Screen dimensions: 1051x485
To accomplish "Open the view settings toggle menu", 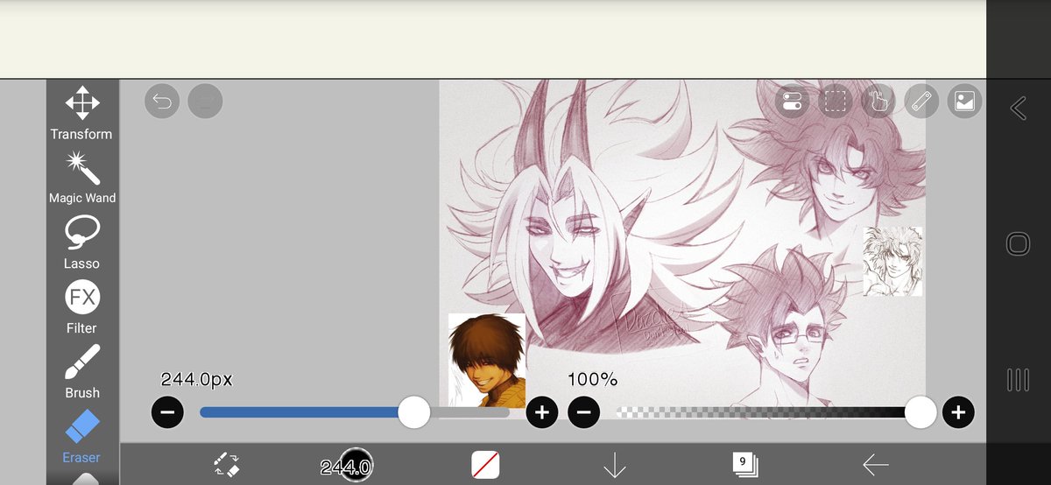I will (792, 101).
